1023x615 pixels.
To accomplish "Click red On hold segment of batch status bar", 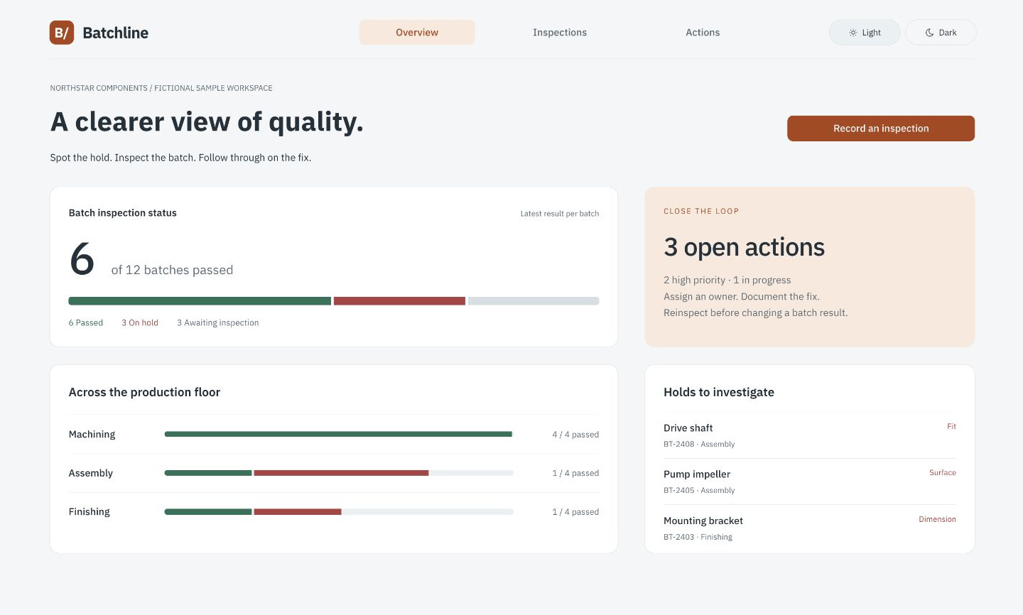I will point(399,301).
